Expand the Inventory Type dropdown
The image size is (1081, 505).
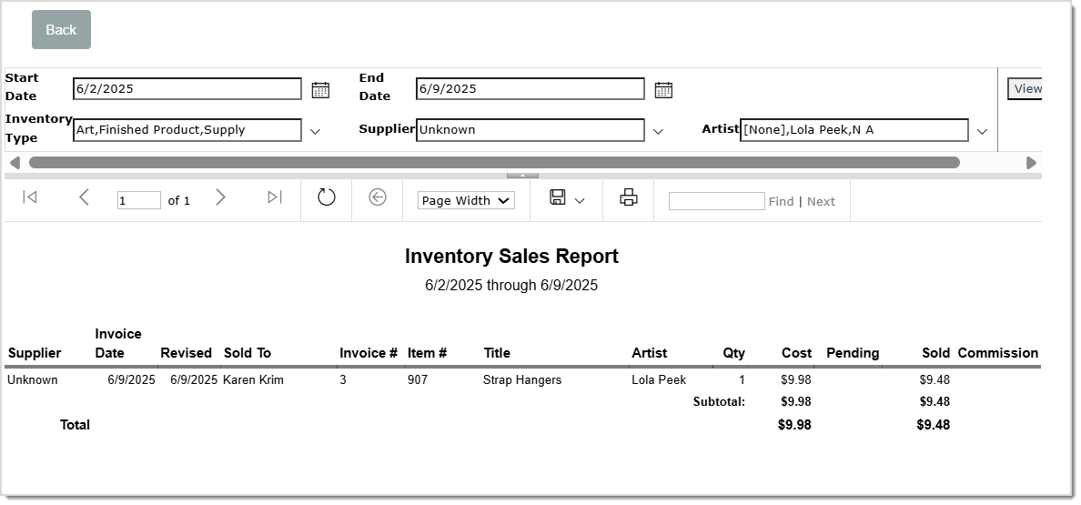[315, 131]
